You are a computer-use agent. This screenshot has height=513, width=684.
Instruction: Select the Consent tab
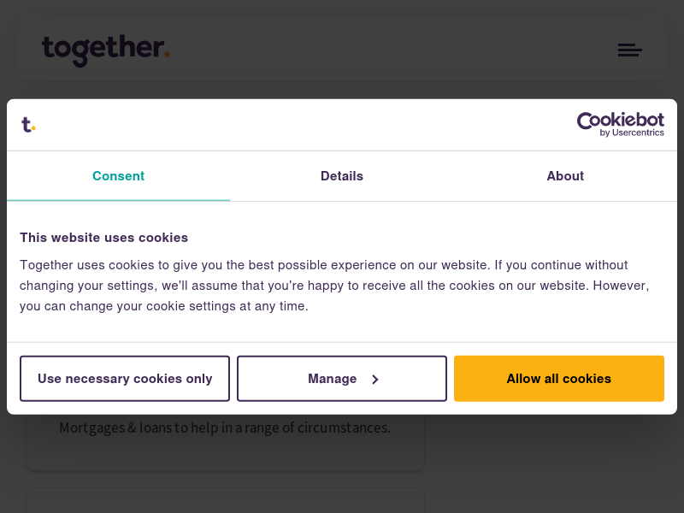pos(118,176)
